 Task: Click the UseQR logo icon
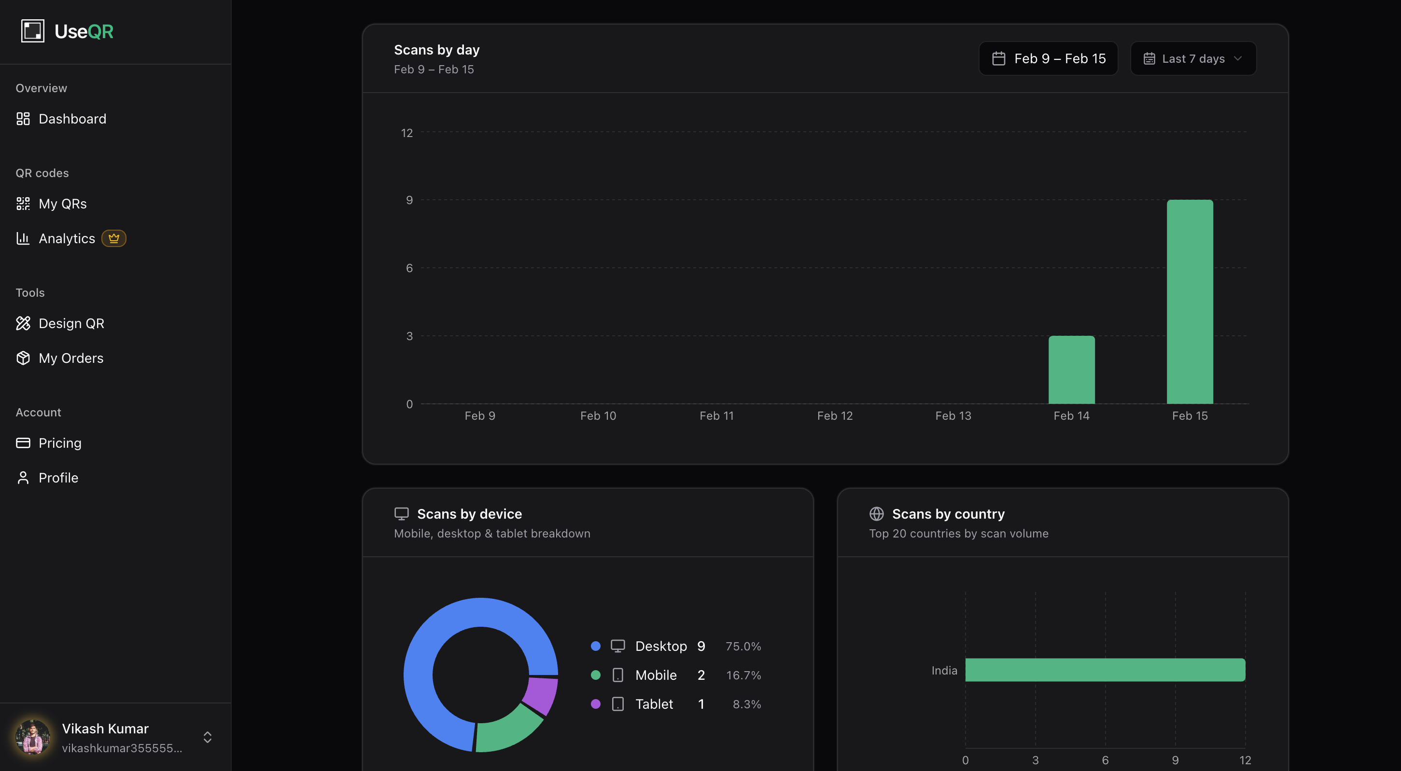coord(33,31)
